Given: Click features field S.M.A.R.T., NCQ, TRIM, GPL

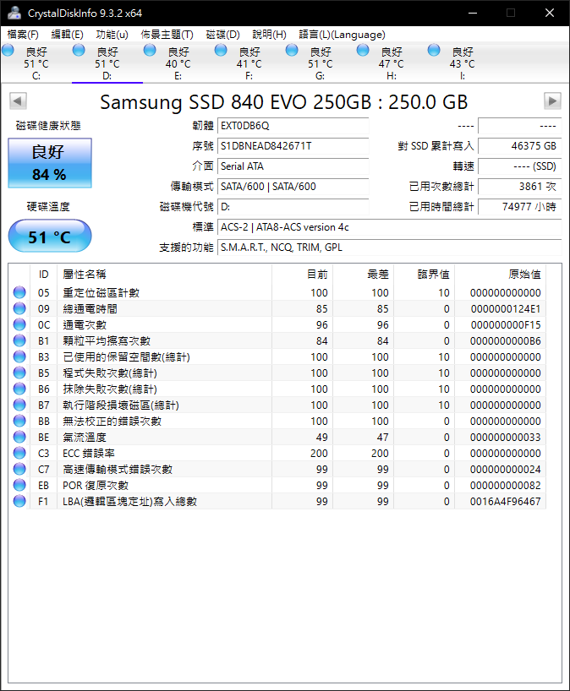Looking at the screenshot, I should tap(390, 248).
